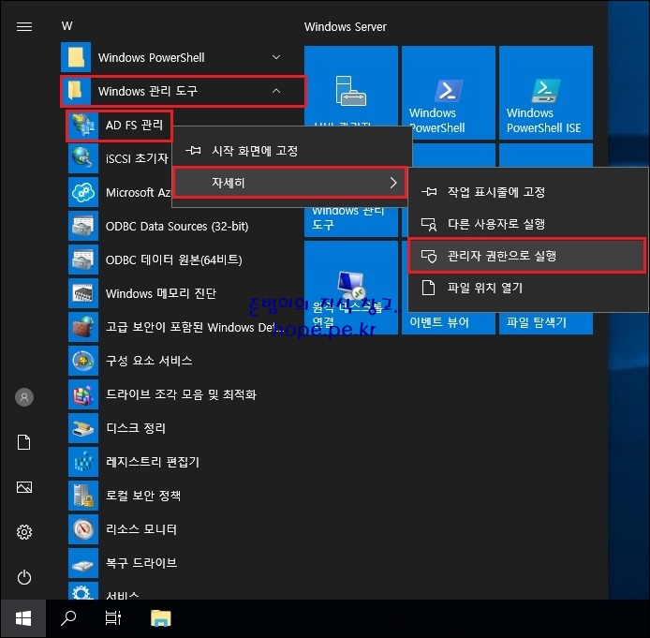
Task: Select 시작 화면에 고정 in context menu
Action: 292,151
